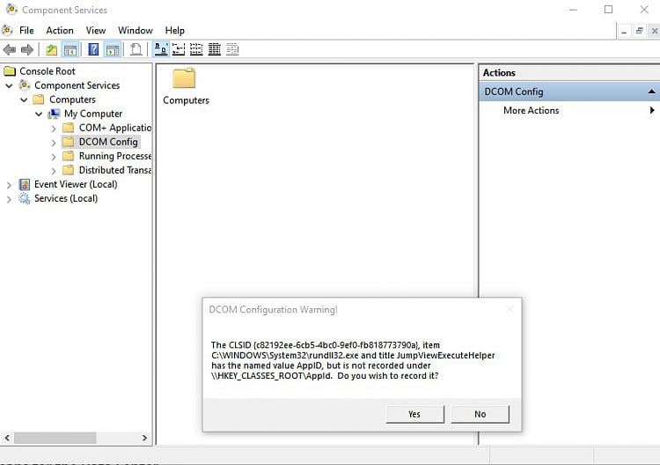This screenshot has height=465, width=660.
Task: Select Running Processes tree item
Action: (115, 156)
